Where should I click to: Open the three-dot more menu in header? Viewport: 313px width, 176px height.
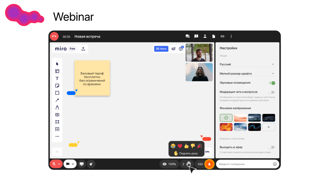pos(231,36)
